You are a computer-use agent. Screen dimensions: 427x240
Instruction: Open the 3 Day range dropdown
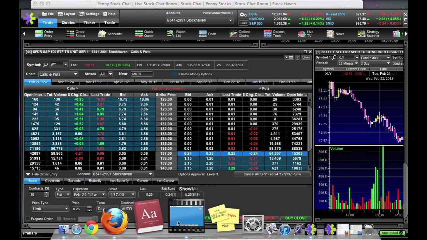(x=375, y=63)
